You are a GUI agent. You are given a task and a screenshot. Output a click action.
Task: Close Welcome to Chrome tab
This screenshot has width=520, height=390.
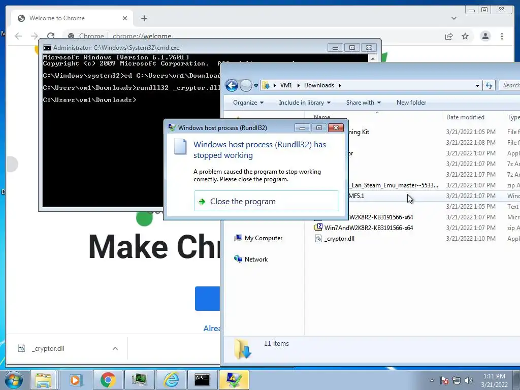125,18
